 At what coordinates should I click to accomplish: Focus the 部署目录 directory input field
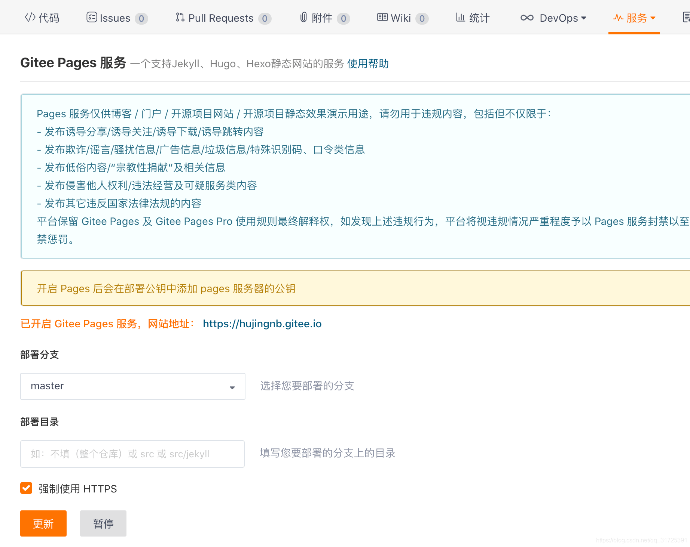132,454
